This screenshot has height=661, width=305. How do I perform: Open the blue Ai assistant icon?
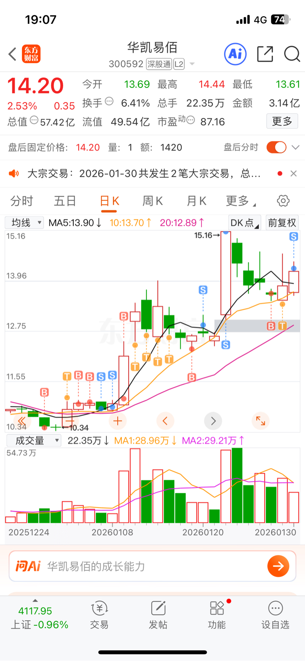(x=236, y=54)
